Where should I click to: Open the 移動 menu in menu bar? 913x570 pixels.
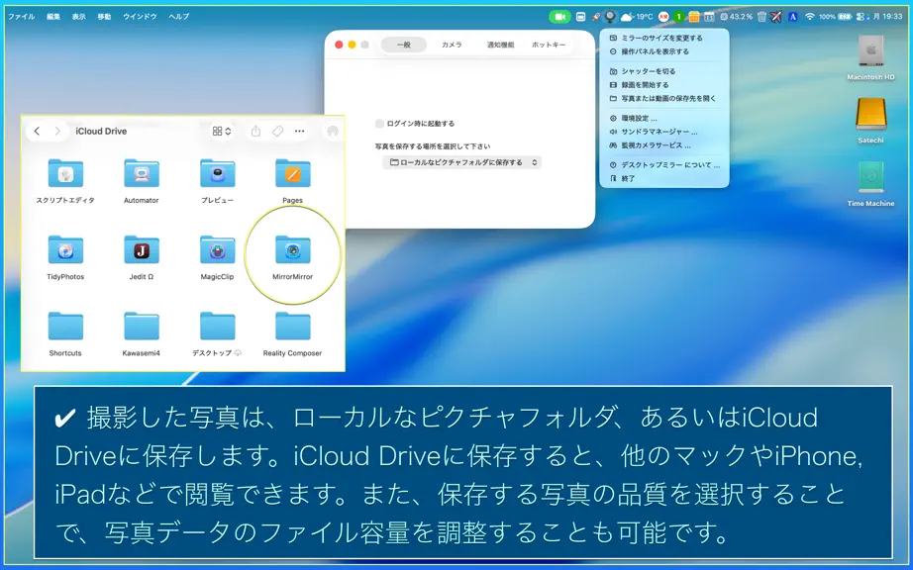click(x=104, y=17)
